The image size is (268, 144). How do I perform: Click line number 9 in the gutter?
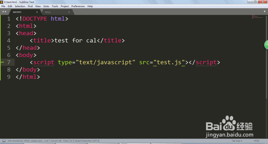(x=9, y=77)
